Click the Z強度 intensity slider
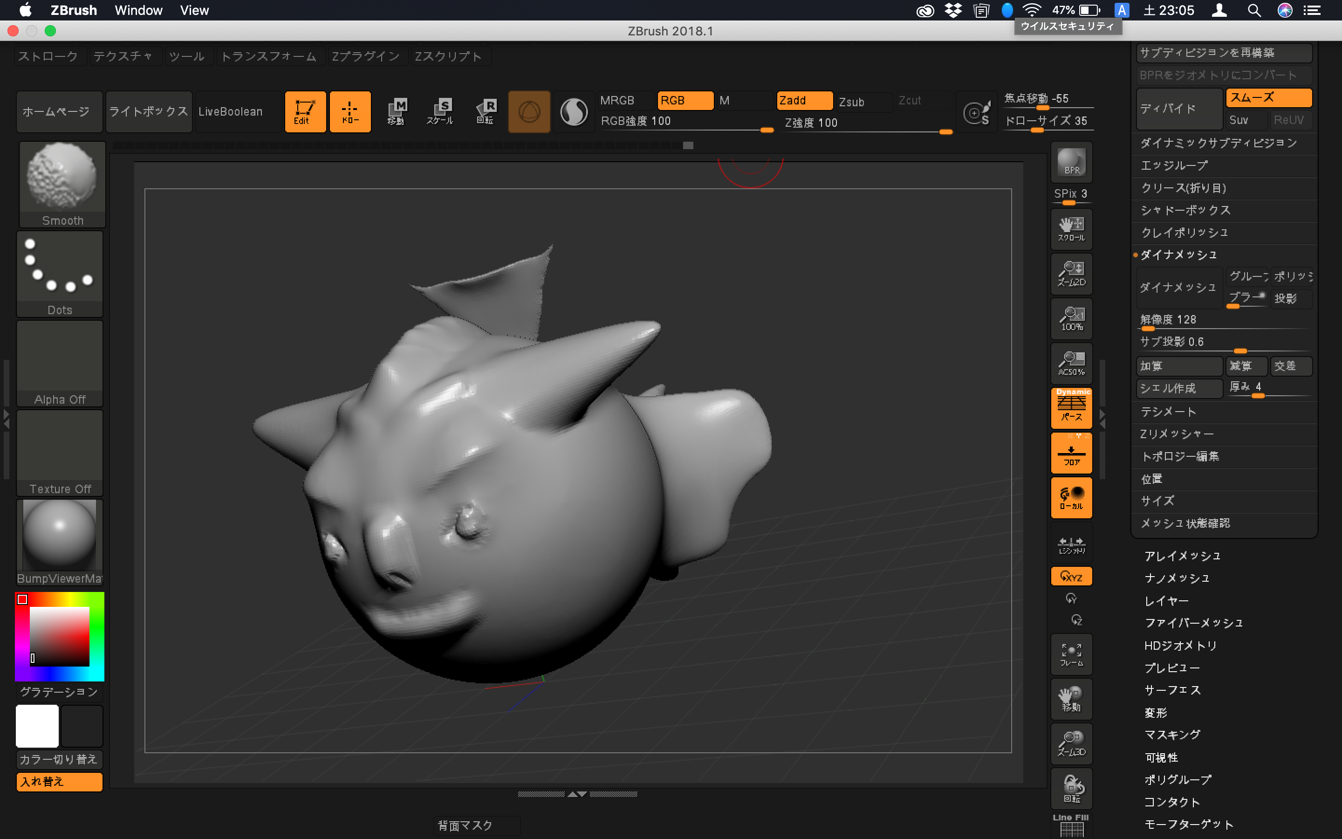 click(x=865, y=124)
